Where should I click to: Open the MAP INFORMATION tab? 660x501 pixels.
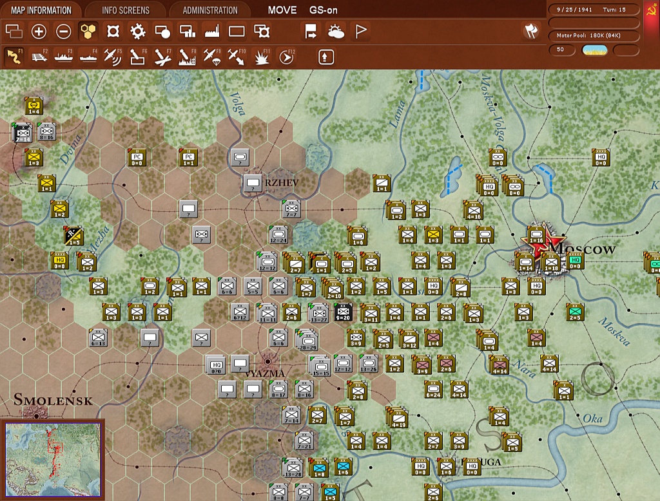coord(41,10)
